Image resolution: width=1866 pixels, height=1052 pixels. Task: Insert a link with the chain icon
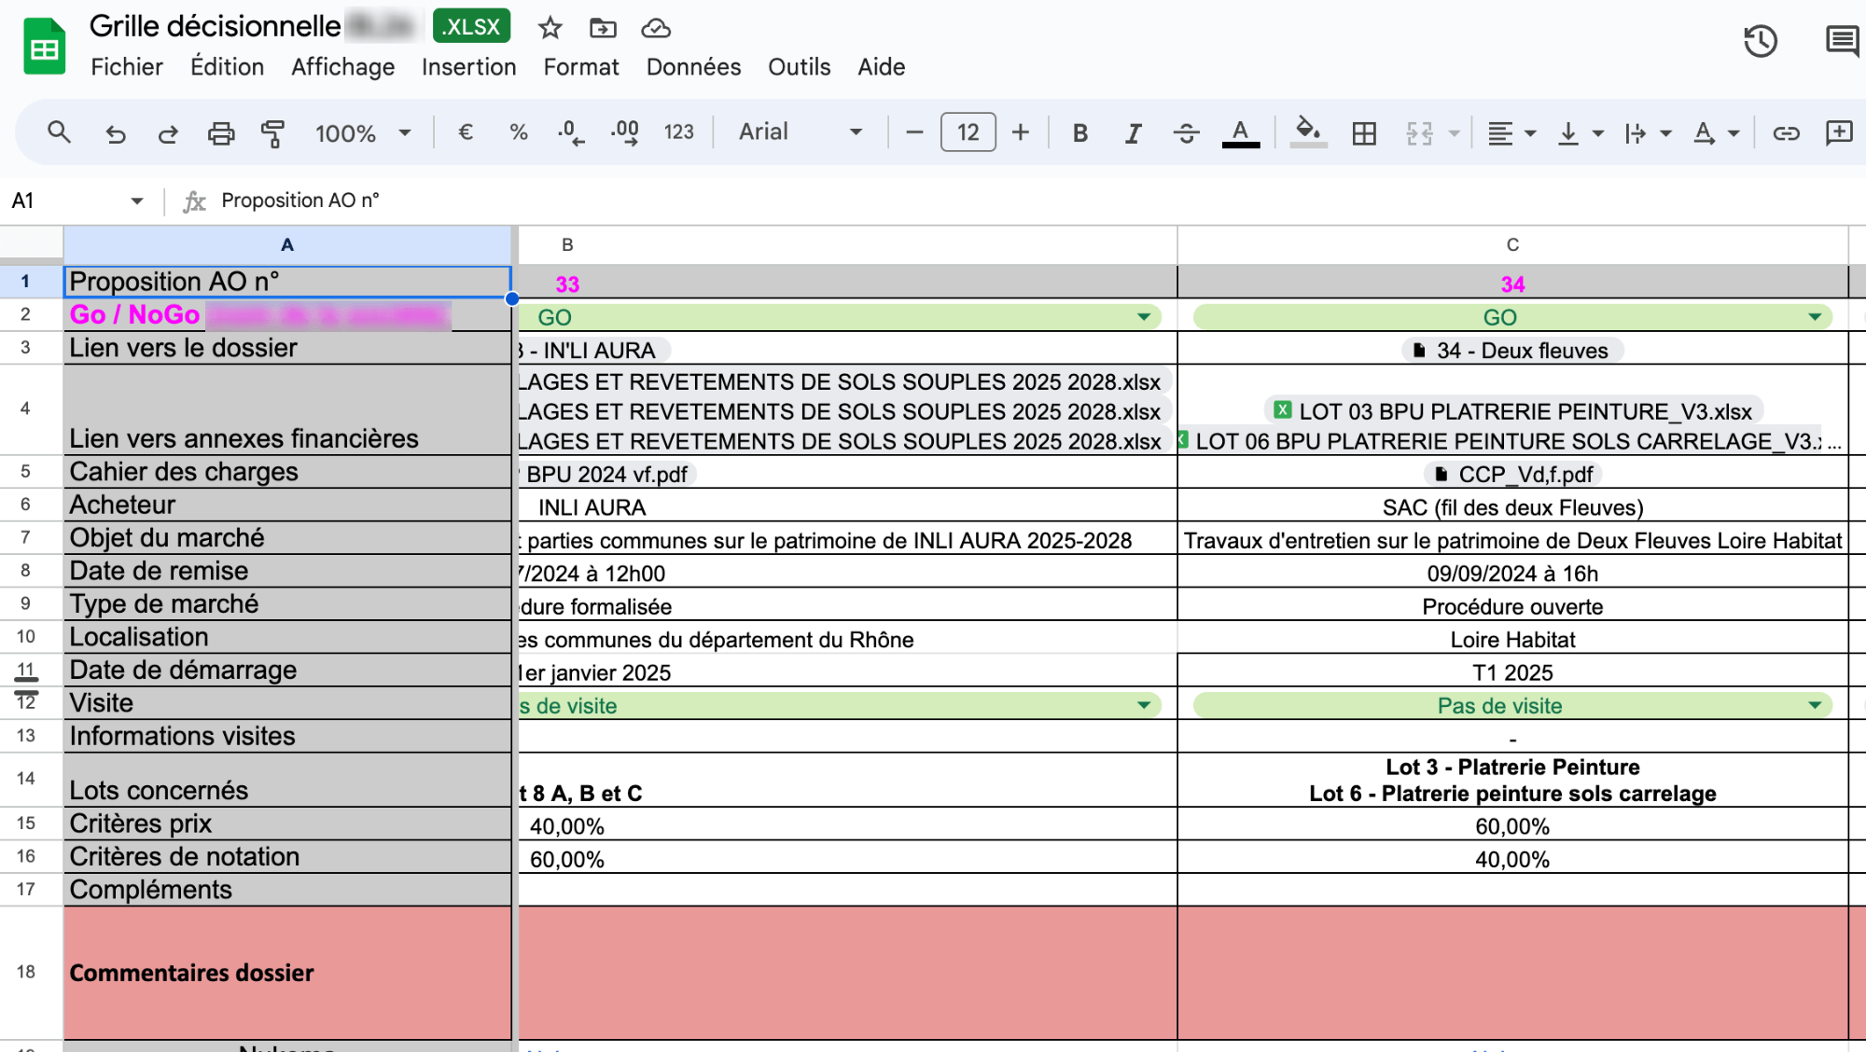point(1786,133)
